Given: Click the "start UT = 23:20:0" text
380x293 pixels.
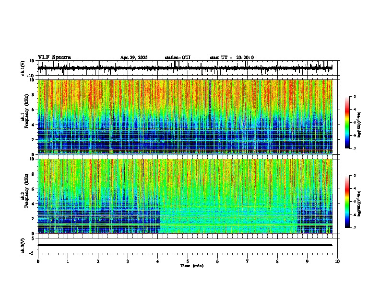Looking at the screenshot, I should [x=232, y=57].
